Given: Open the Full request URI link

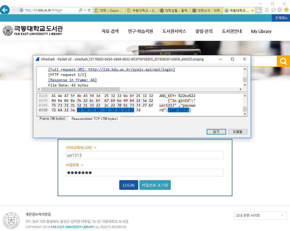Looking at the screenshot, I should coord(112,70).
